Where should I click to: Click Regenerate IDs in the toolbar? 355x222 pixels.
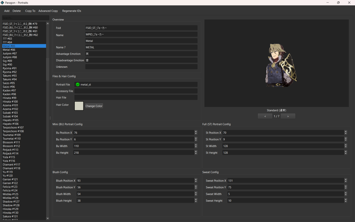point(72,11)
